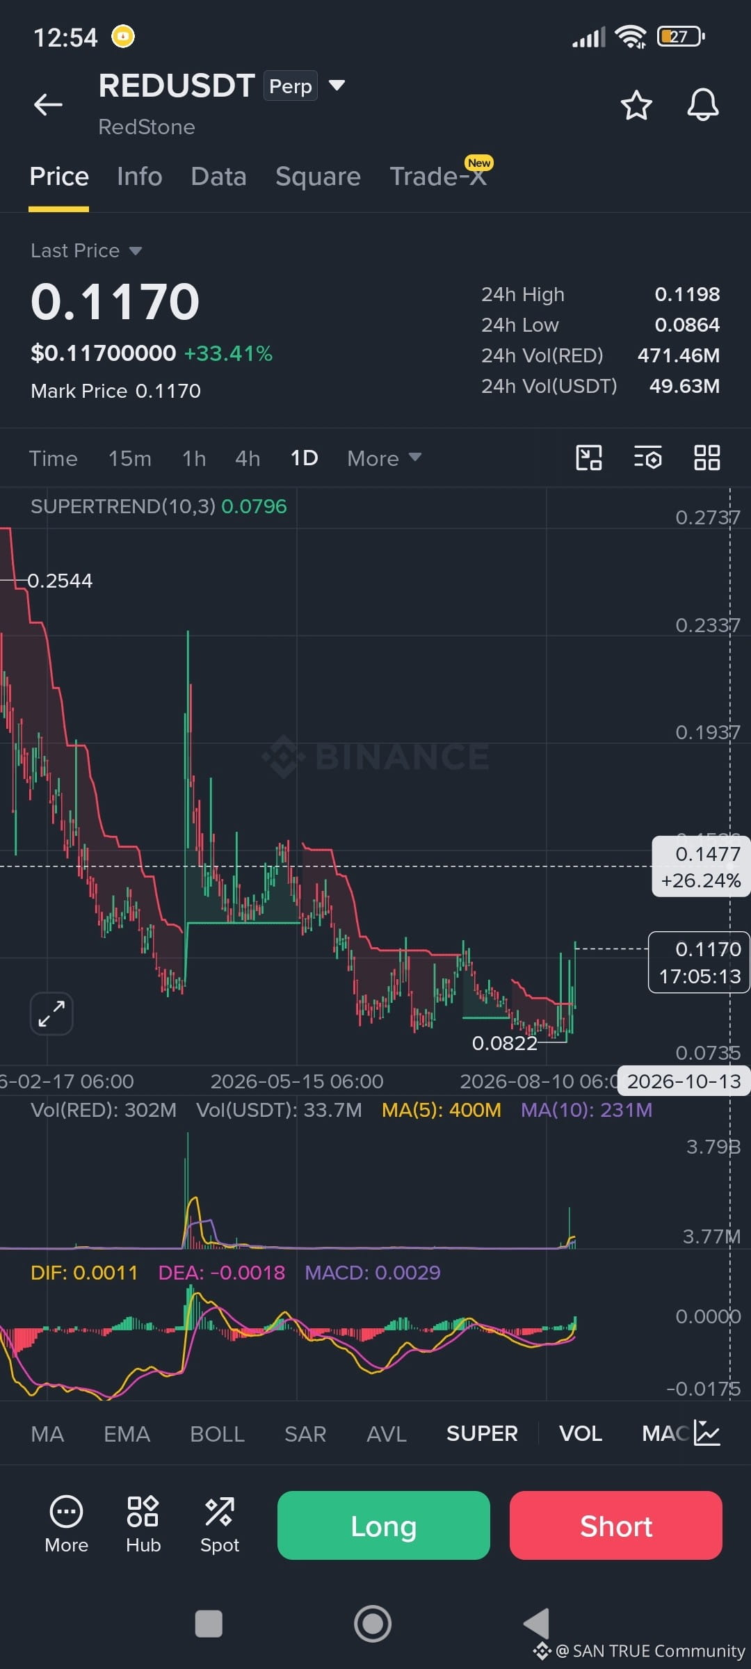
Task: Tap the MACD: 0.0029 readout
Action: (x=373, y=1273)
